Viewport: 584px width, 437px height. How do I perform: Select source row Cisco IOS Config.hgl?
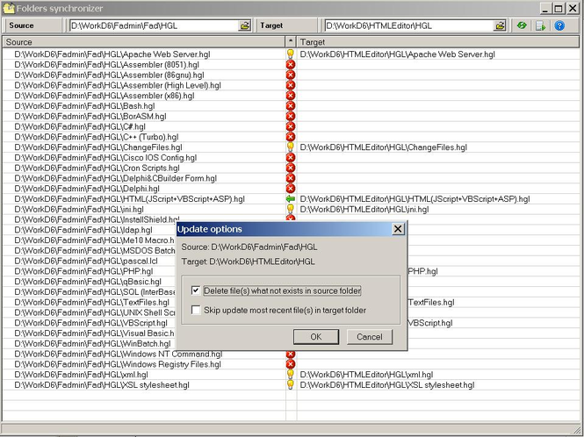tap(105, 158)
